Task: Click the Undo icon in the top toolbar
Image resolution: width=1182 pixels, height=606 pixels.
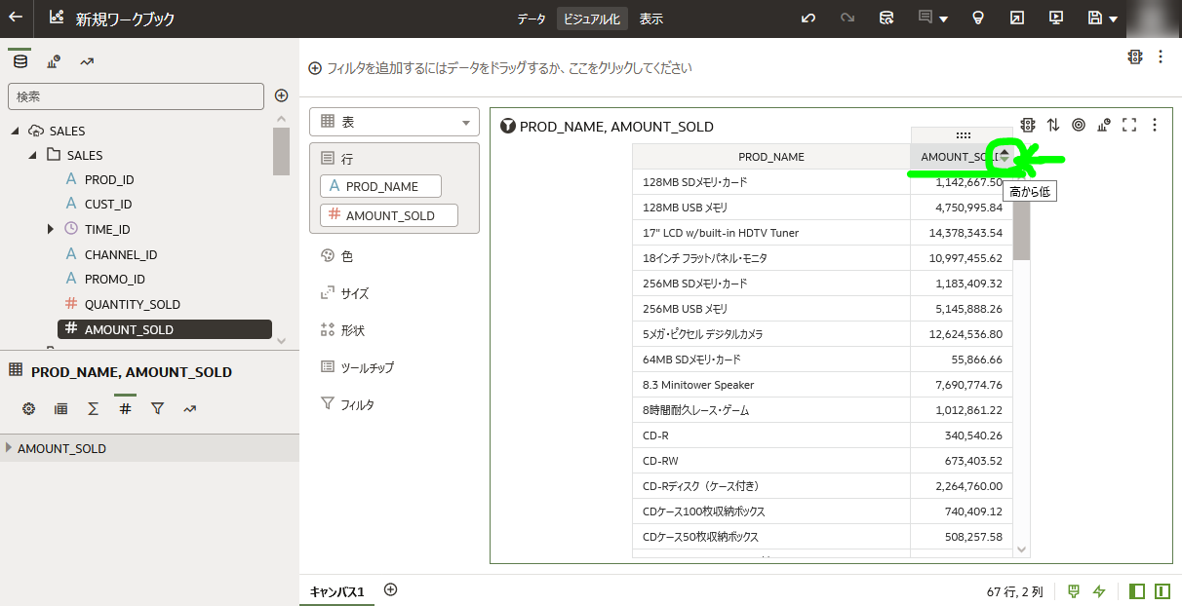Action: coord(808,19)
